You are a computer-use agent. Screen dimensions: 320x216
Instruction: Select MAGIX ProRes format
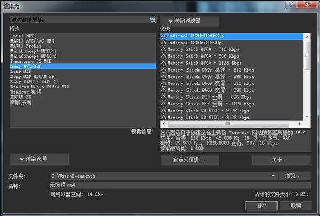tap(83, 46)
